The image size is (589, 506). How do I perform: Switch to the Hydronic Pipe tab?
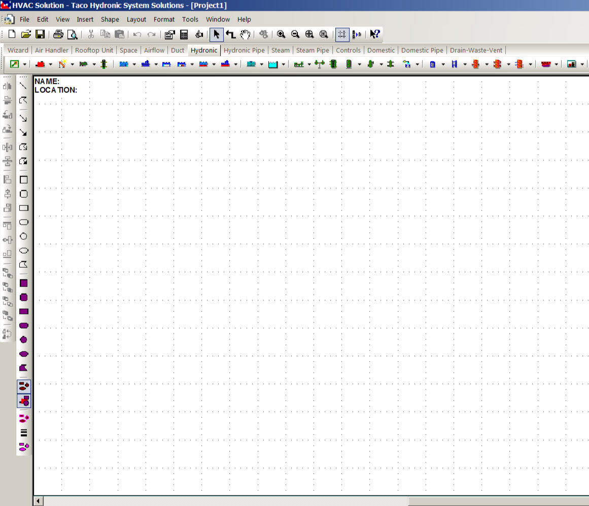coord(244,50)
